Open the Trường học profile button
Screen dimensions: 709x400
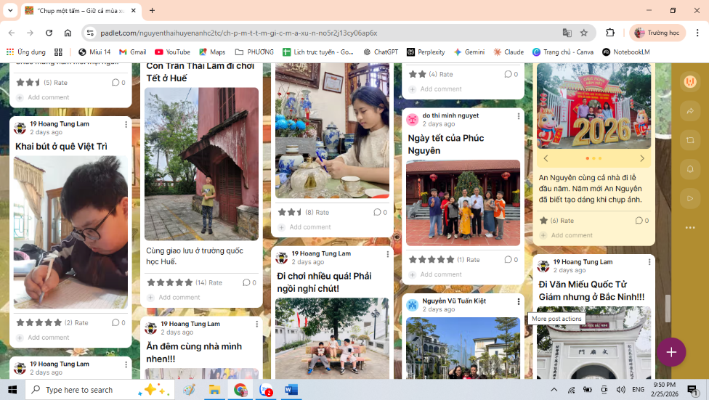(657, 33)
